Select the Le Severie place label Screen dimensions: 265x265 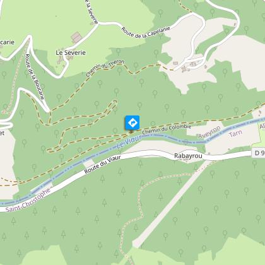click(x=71, y=52)
